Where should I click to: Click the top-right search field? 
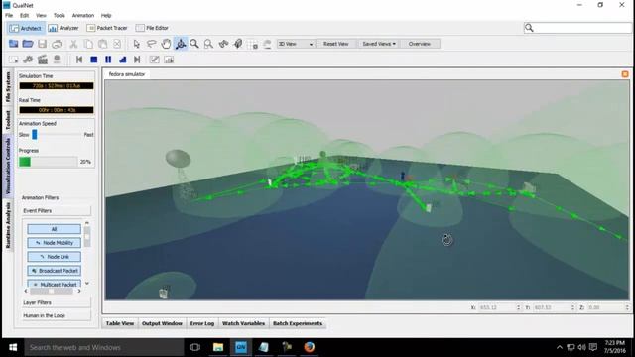(577, 28)
